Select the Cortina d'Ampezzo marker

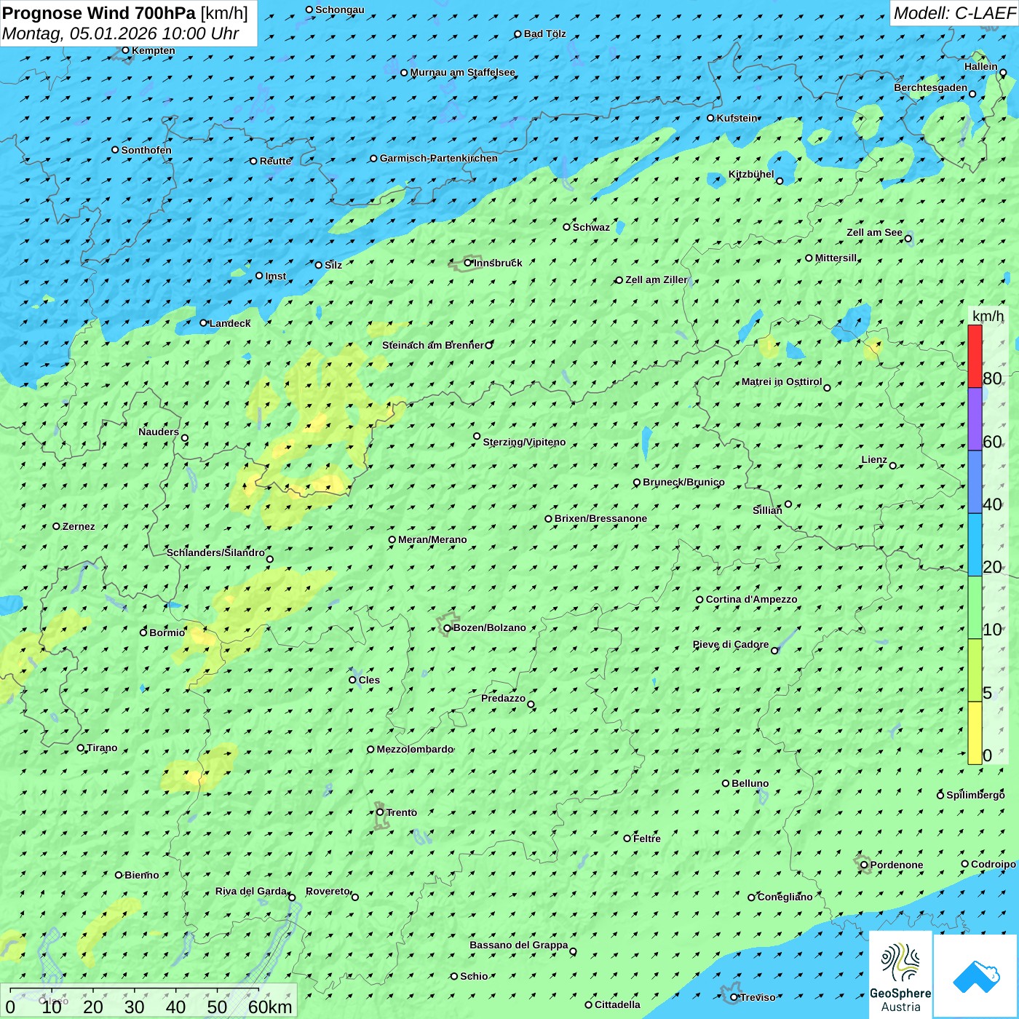(699, 600)
